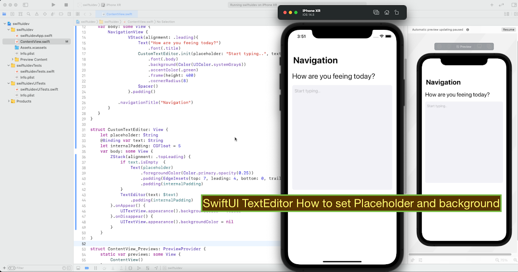Image resolution: width=518 pixels, height=272 pixels.
Task: Open the Test navigator diamond icon
Action: point(45,14)
